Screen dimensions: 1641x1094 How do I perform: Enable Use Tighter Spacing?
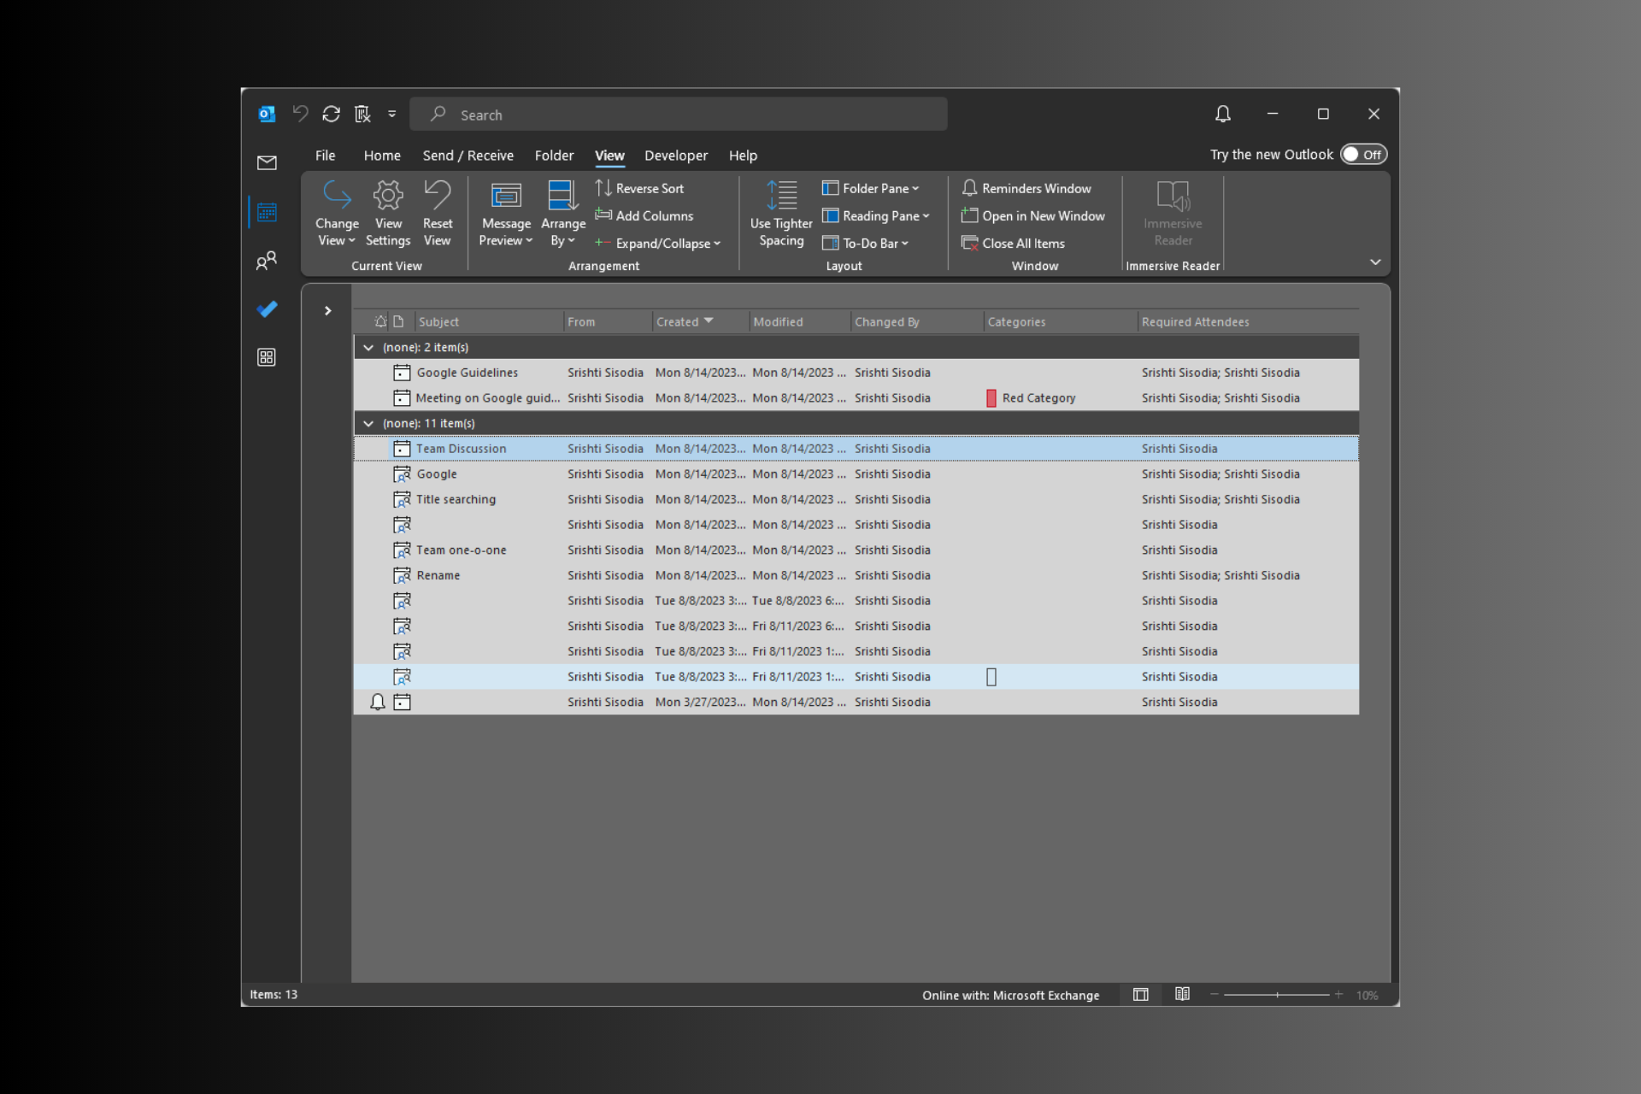pyautogui.click(x=780, y=214)
